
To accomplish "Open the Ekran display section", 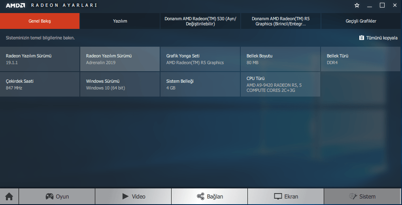I will [286, 197].
